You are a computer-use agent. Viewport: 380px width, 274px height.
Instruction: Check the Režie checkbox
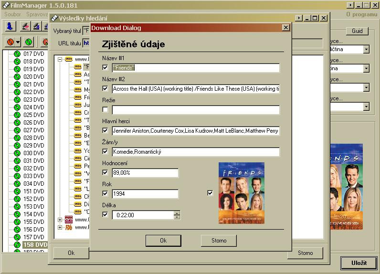click(x=105, y=109)
